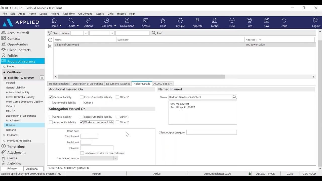Open the first Search where dropdown
Viewport: 322px width, 181px height.
pyautogui.click(x=86, y=33)
